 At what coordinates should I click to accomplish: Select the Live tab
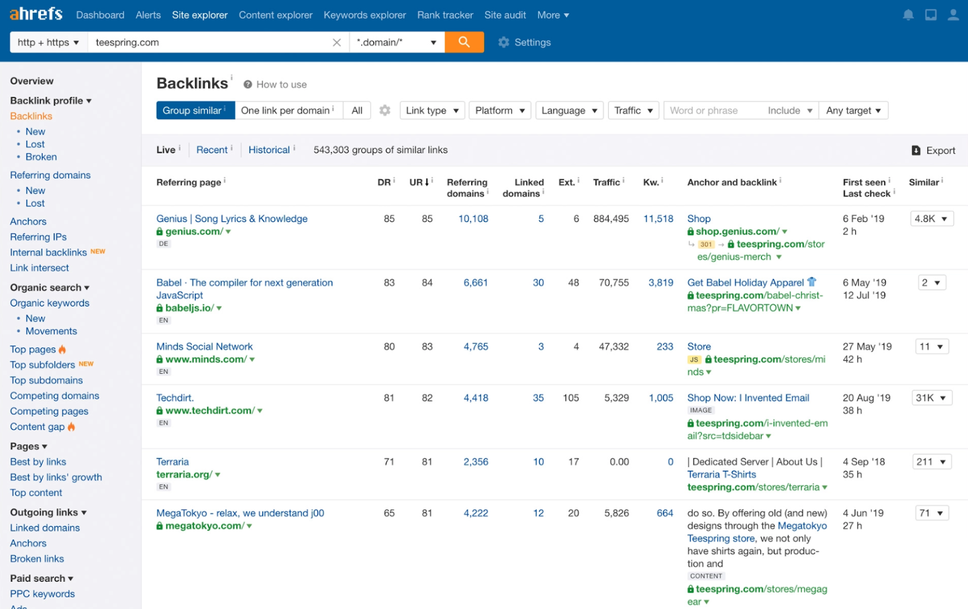166,150
